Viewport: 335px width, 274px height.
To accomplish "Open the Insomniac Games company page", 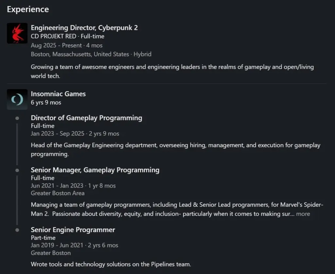I will (x=58, y=94).
